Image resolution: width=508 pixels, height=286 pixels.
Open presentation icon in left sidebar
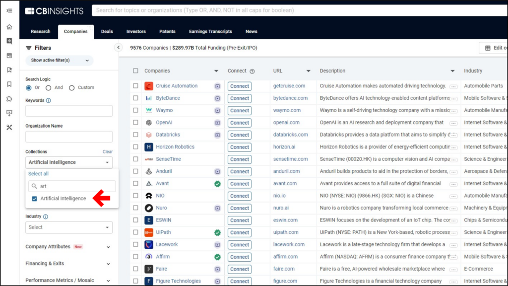tap(9, 113)
